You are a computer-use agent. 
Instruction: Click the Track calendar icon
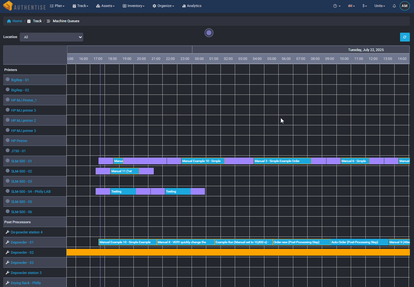pos(73,6)
